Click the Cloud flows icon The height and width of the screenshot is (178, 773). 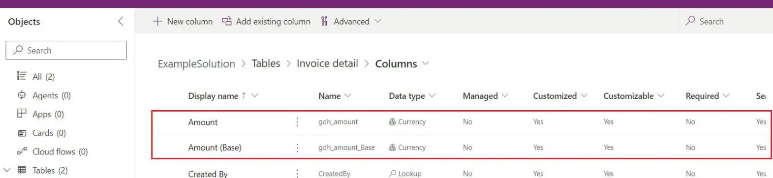click(x=22, y=151)
